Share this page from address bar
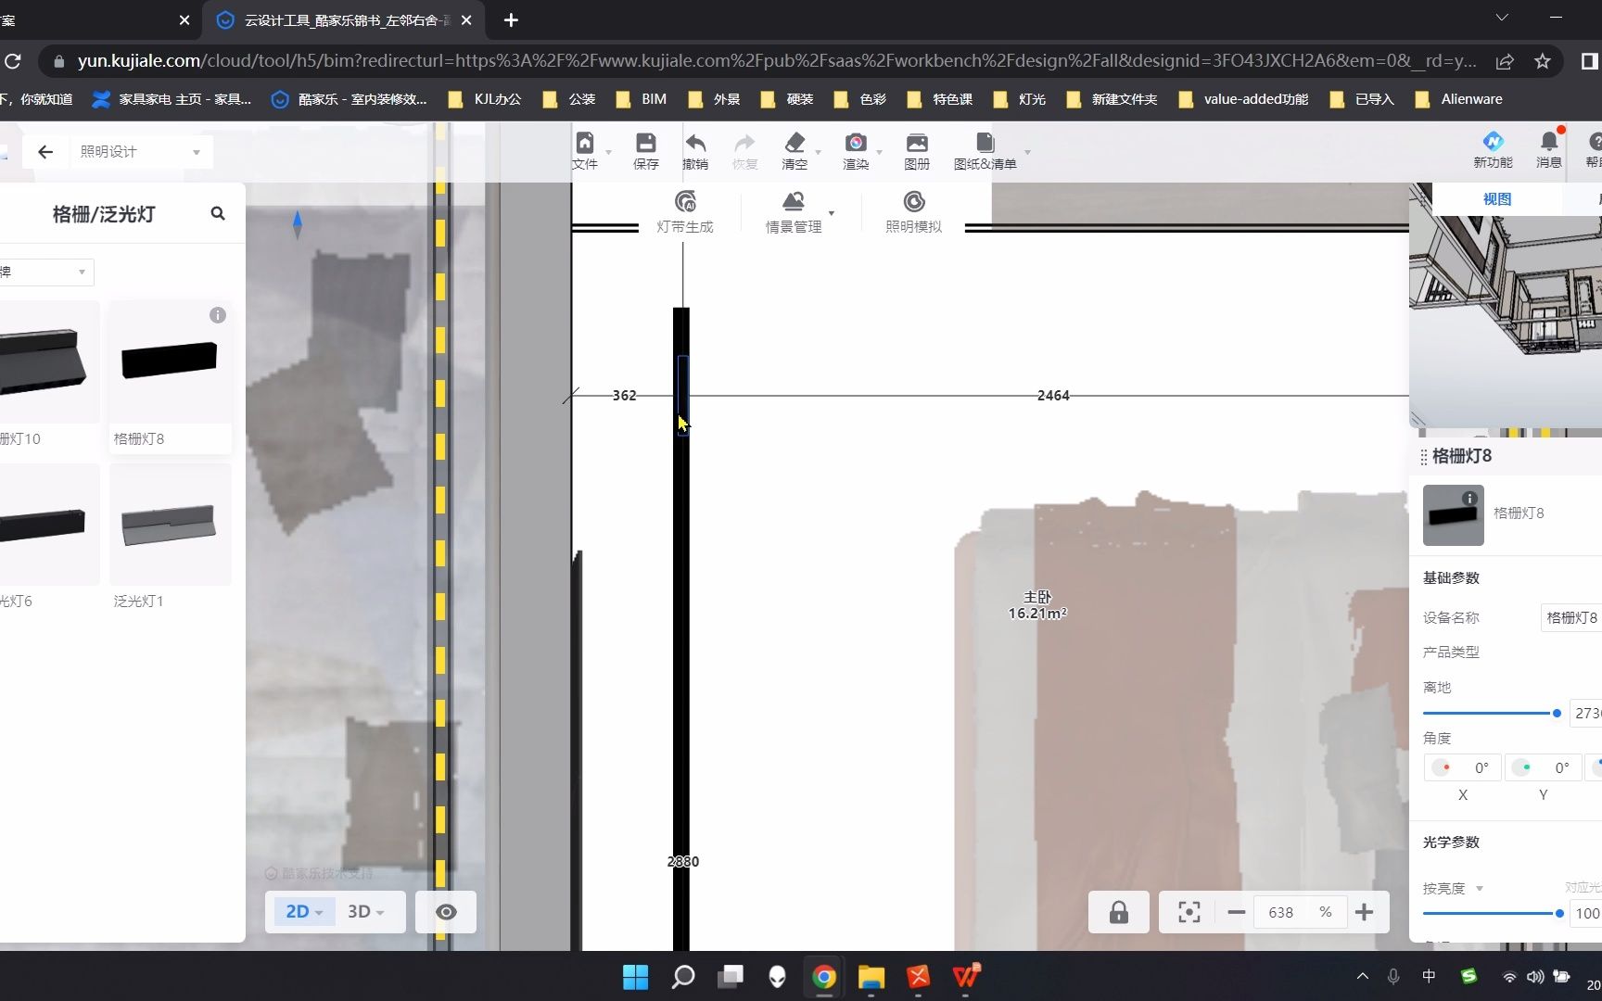1602x1001 pixels. pos(1505,61)
